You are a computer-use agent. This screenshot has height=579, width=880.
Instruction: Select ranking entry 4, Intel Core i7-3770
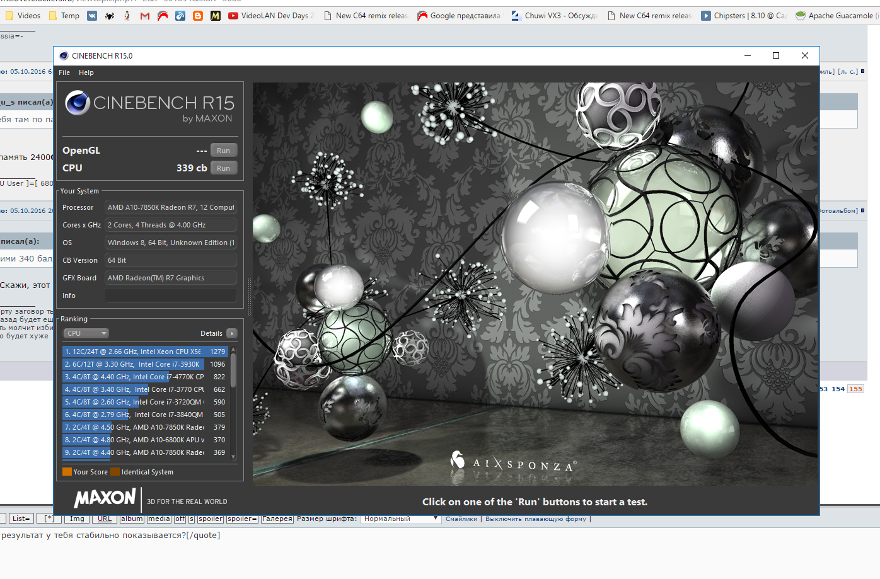tap(144, 389)
